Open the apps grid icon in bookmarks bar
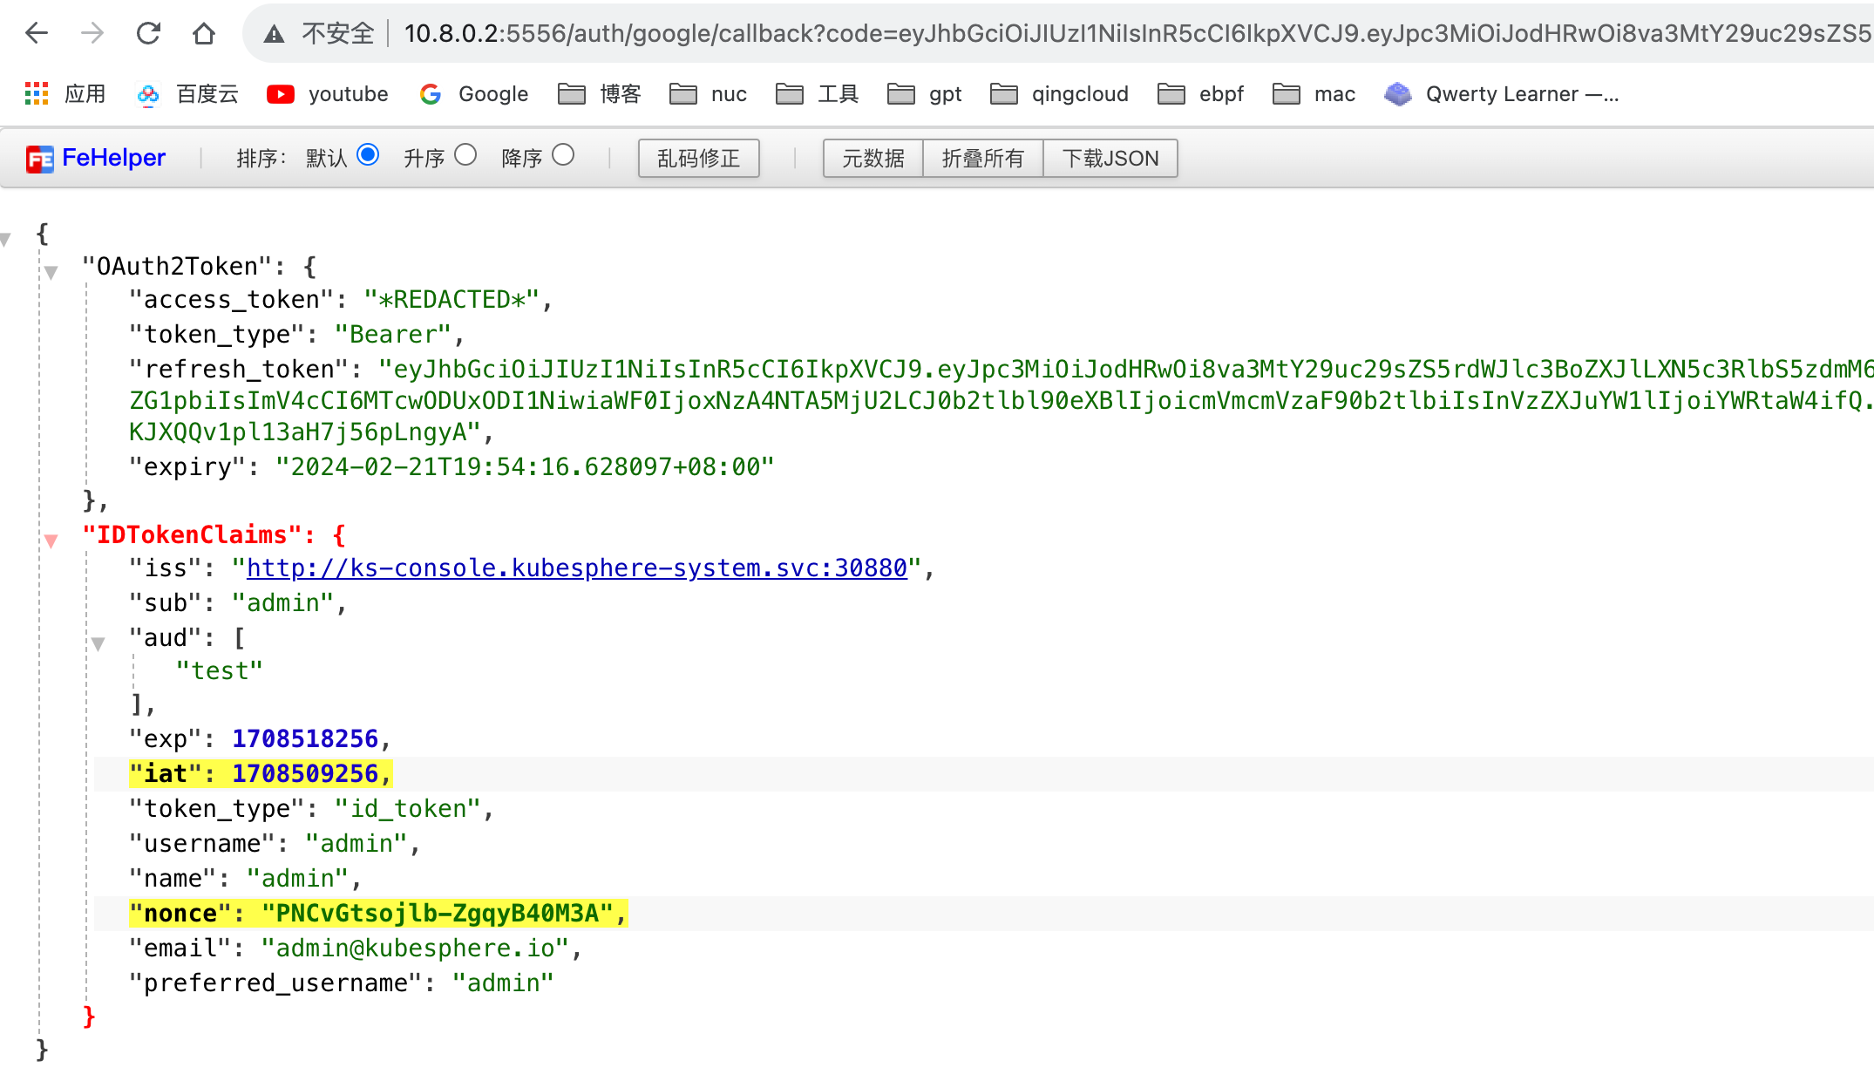The image size is (1874, 1088). pyautogui.click(x=37, y=94)
